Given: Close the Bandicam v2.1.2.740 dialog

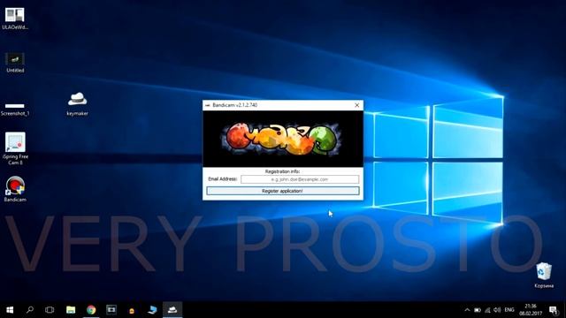Looking at the screenshot, I should pyautogui.click(x=356, y=105).
